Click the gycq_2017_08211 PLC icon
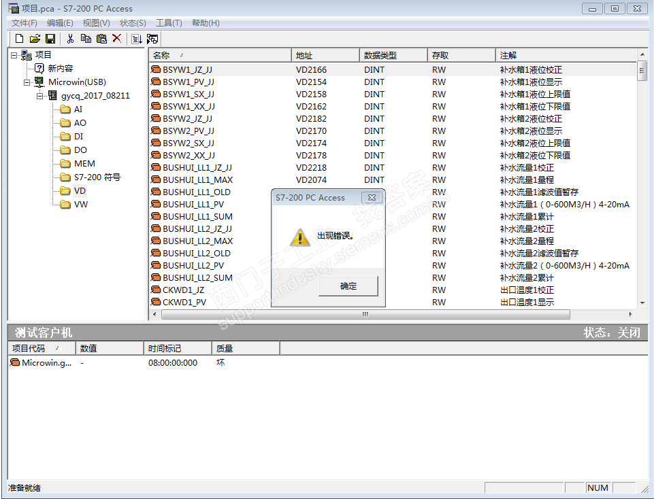The height and width of the screenshot is (499, 654). tap(52, 95)
